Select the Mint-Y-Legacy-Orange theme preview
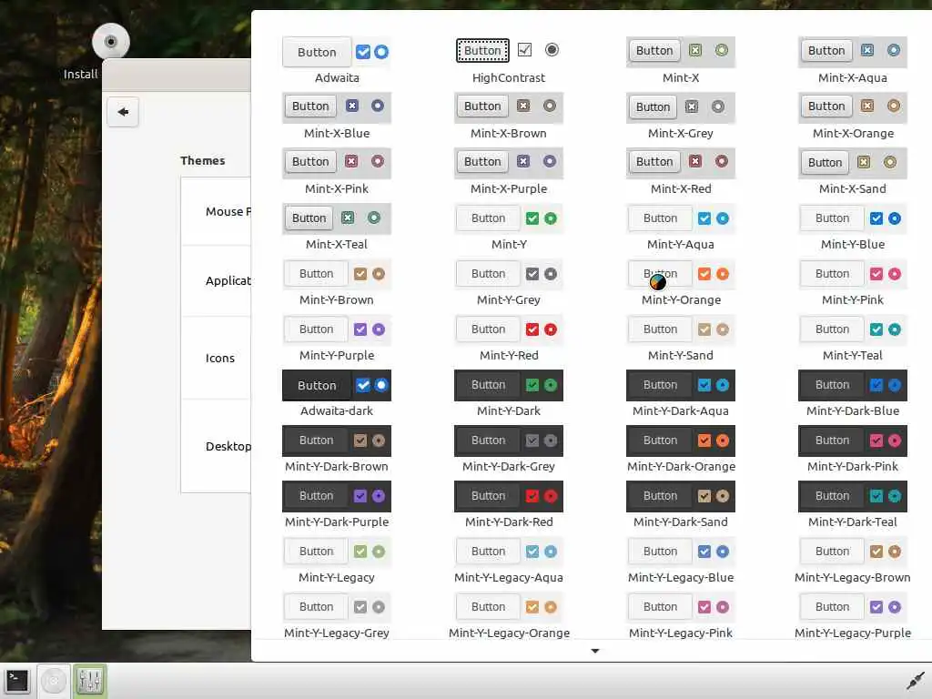Image resolution: width=932 pixels, height=699 pixels. tap(509, 607)
